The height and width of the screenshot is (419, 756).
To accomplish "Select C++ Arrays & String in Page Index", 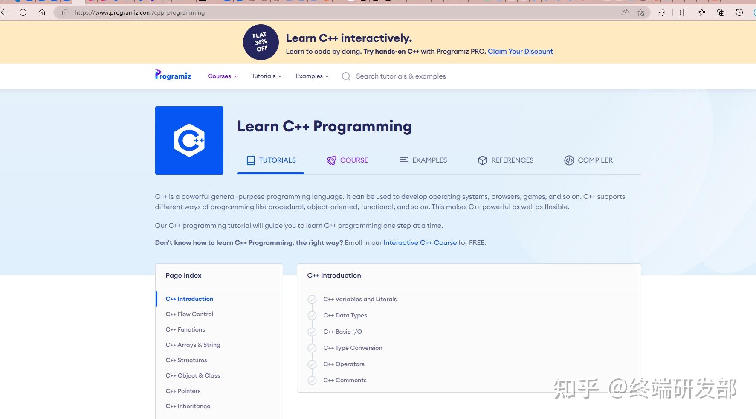I will pyautogui.click(x=193, y=345).
